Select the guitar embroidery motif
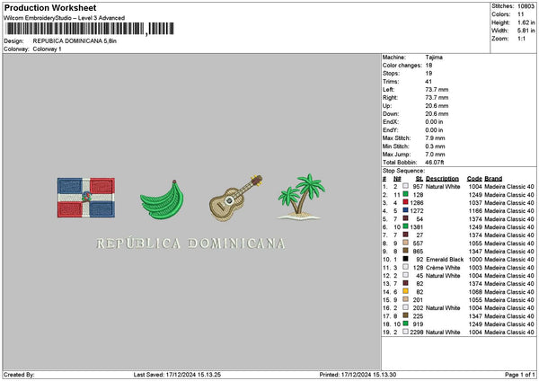The image size is (539, 381). [235, 198]
